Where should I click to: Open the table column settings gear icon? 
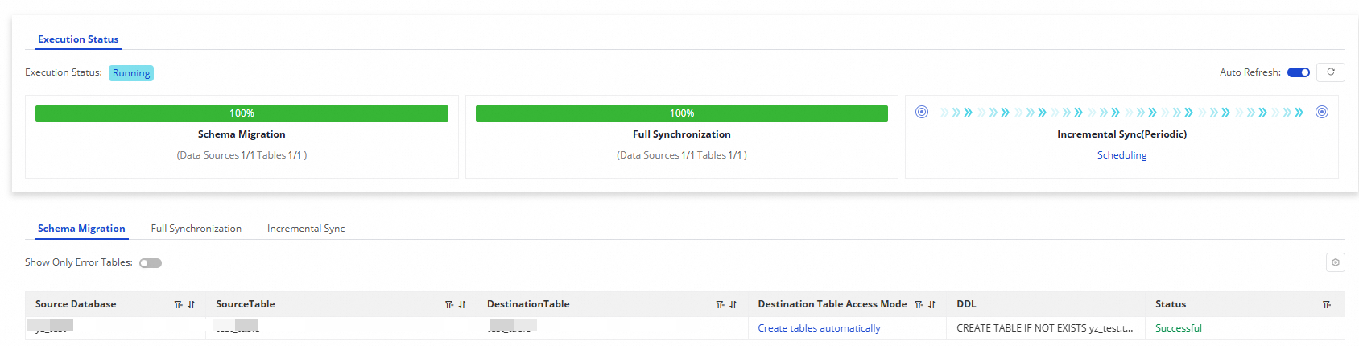tap(1336, 262)
